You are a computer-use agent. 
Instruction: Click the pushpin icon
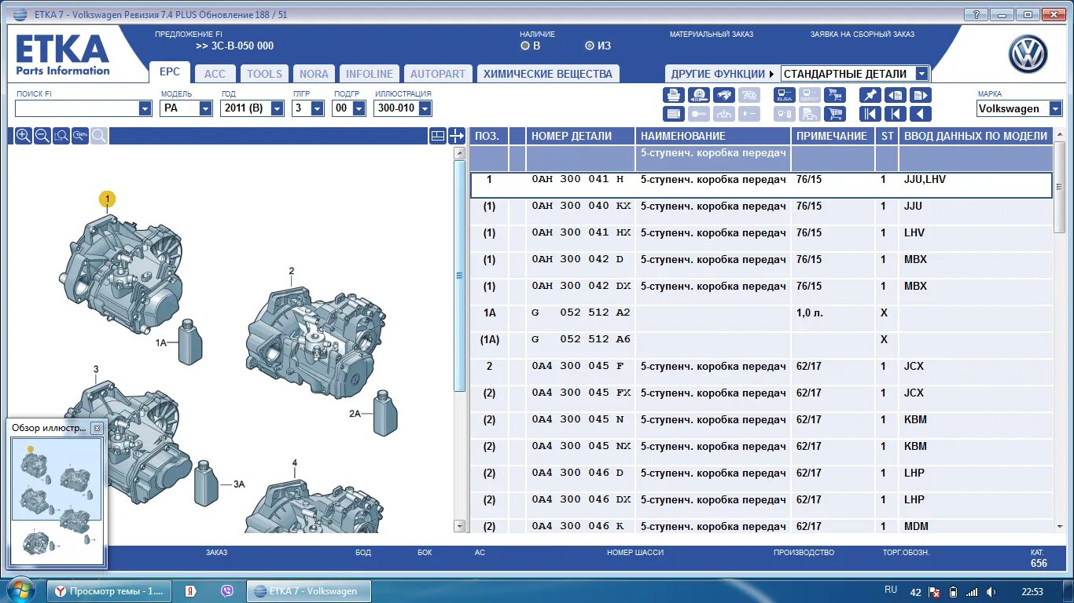[870, 95]
